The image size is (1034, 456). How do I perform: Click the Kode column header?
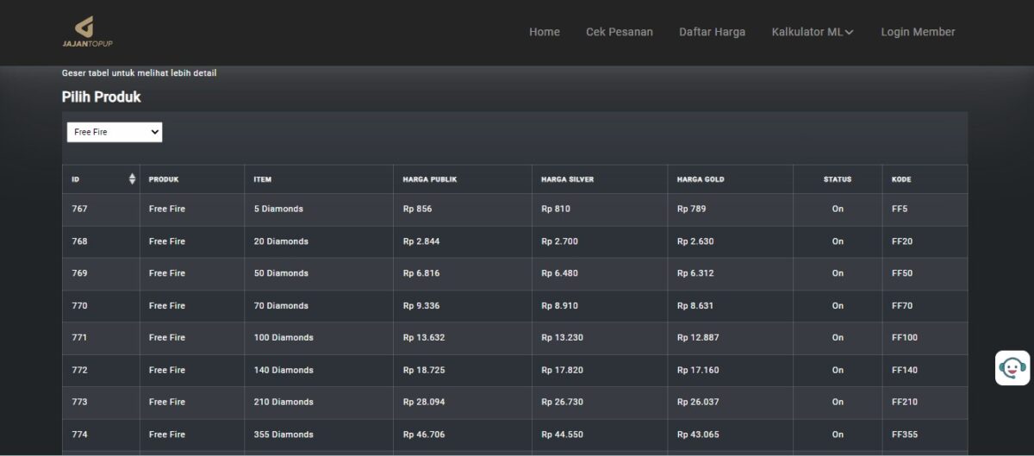pyautogui.click(x=901, y=179)
